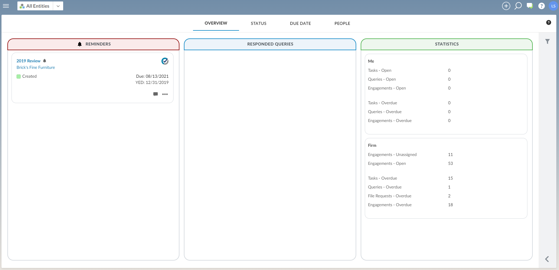Open the hamburger main menu
559x270 pixels.
6,6
